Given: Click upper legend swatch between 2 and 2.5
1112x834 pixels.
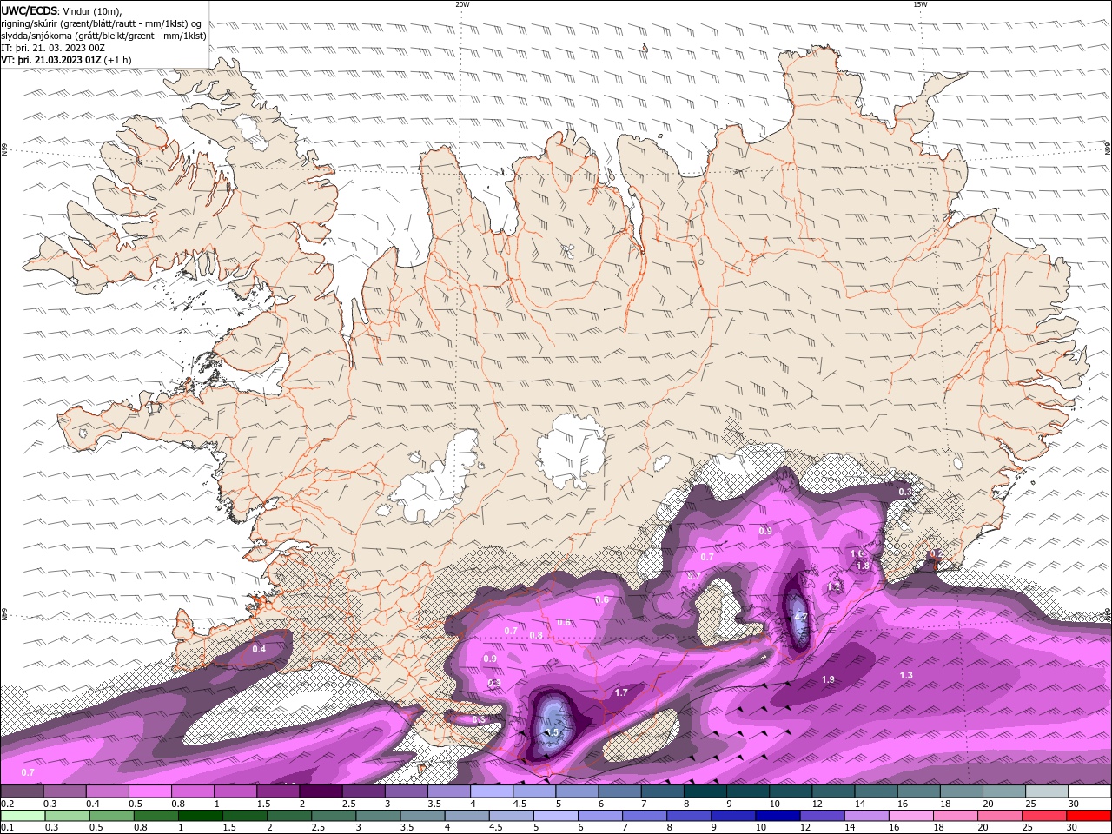Looking at the screenshot, I should [321, 791].
